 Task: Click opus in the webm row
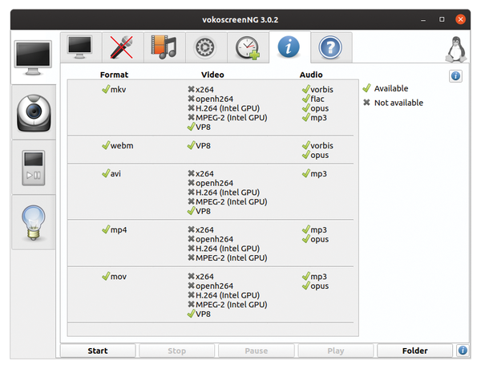click(315, 155)
